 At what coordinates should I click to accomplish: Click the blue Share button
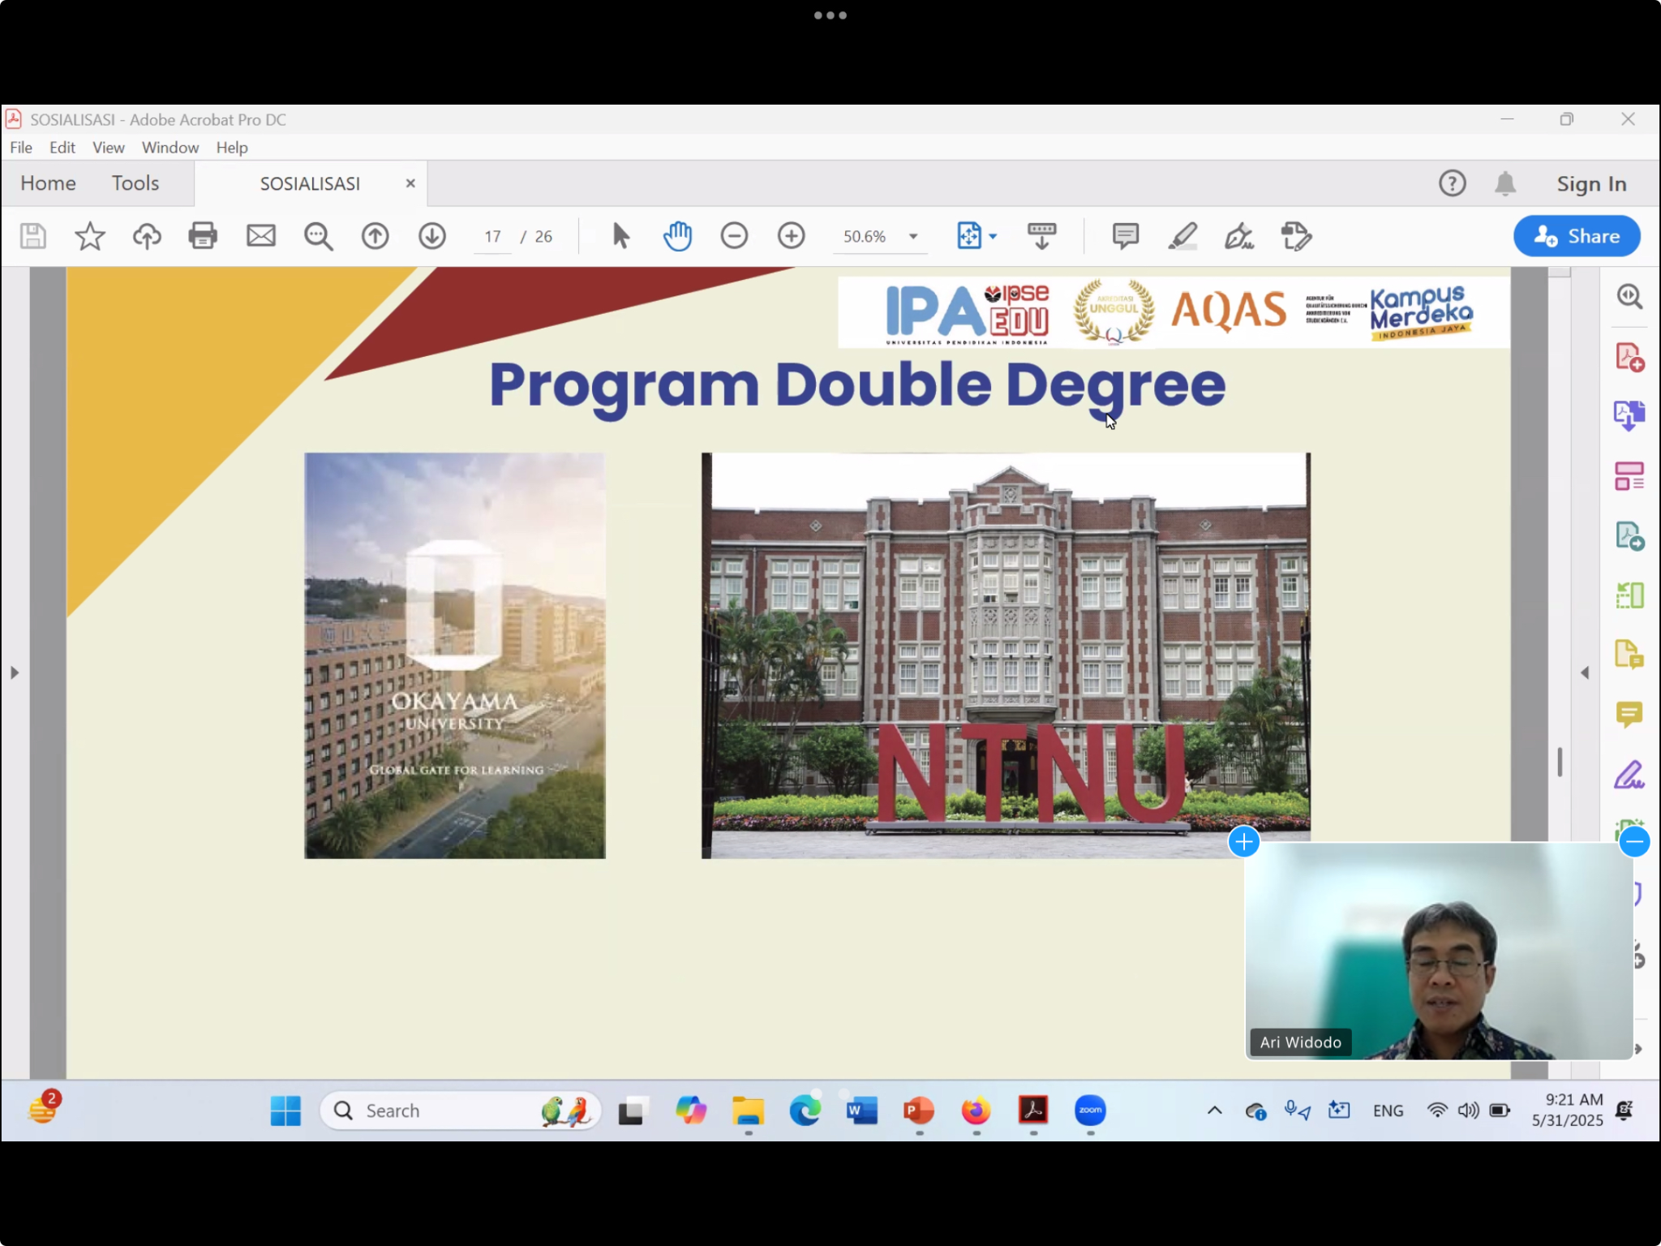[x=1577, y=236]
